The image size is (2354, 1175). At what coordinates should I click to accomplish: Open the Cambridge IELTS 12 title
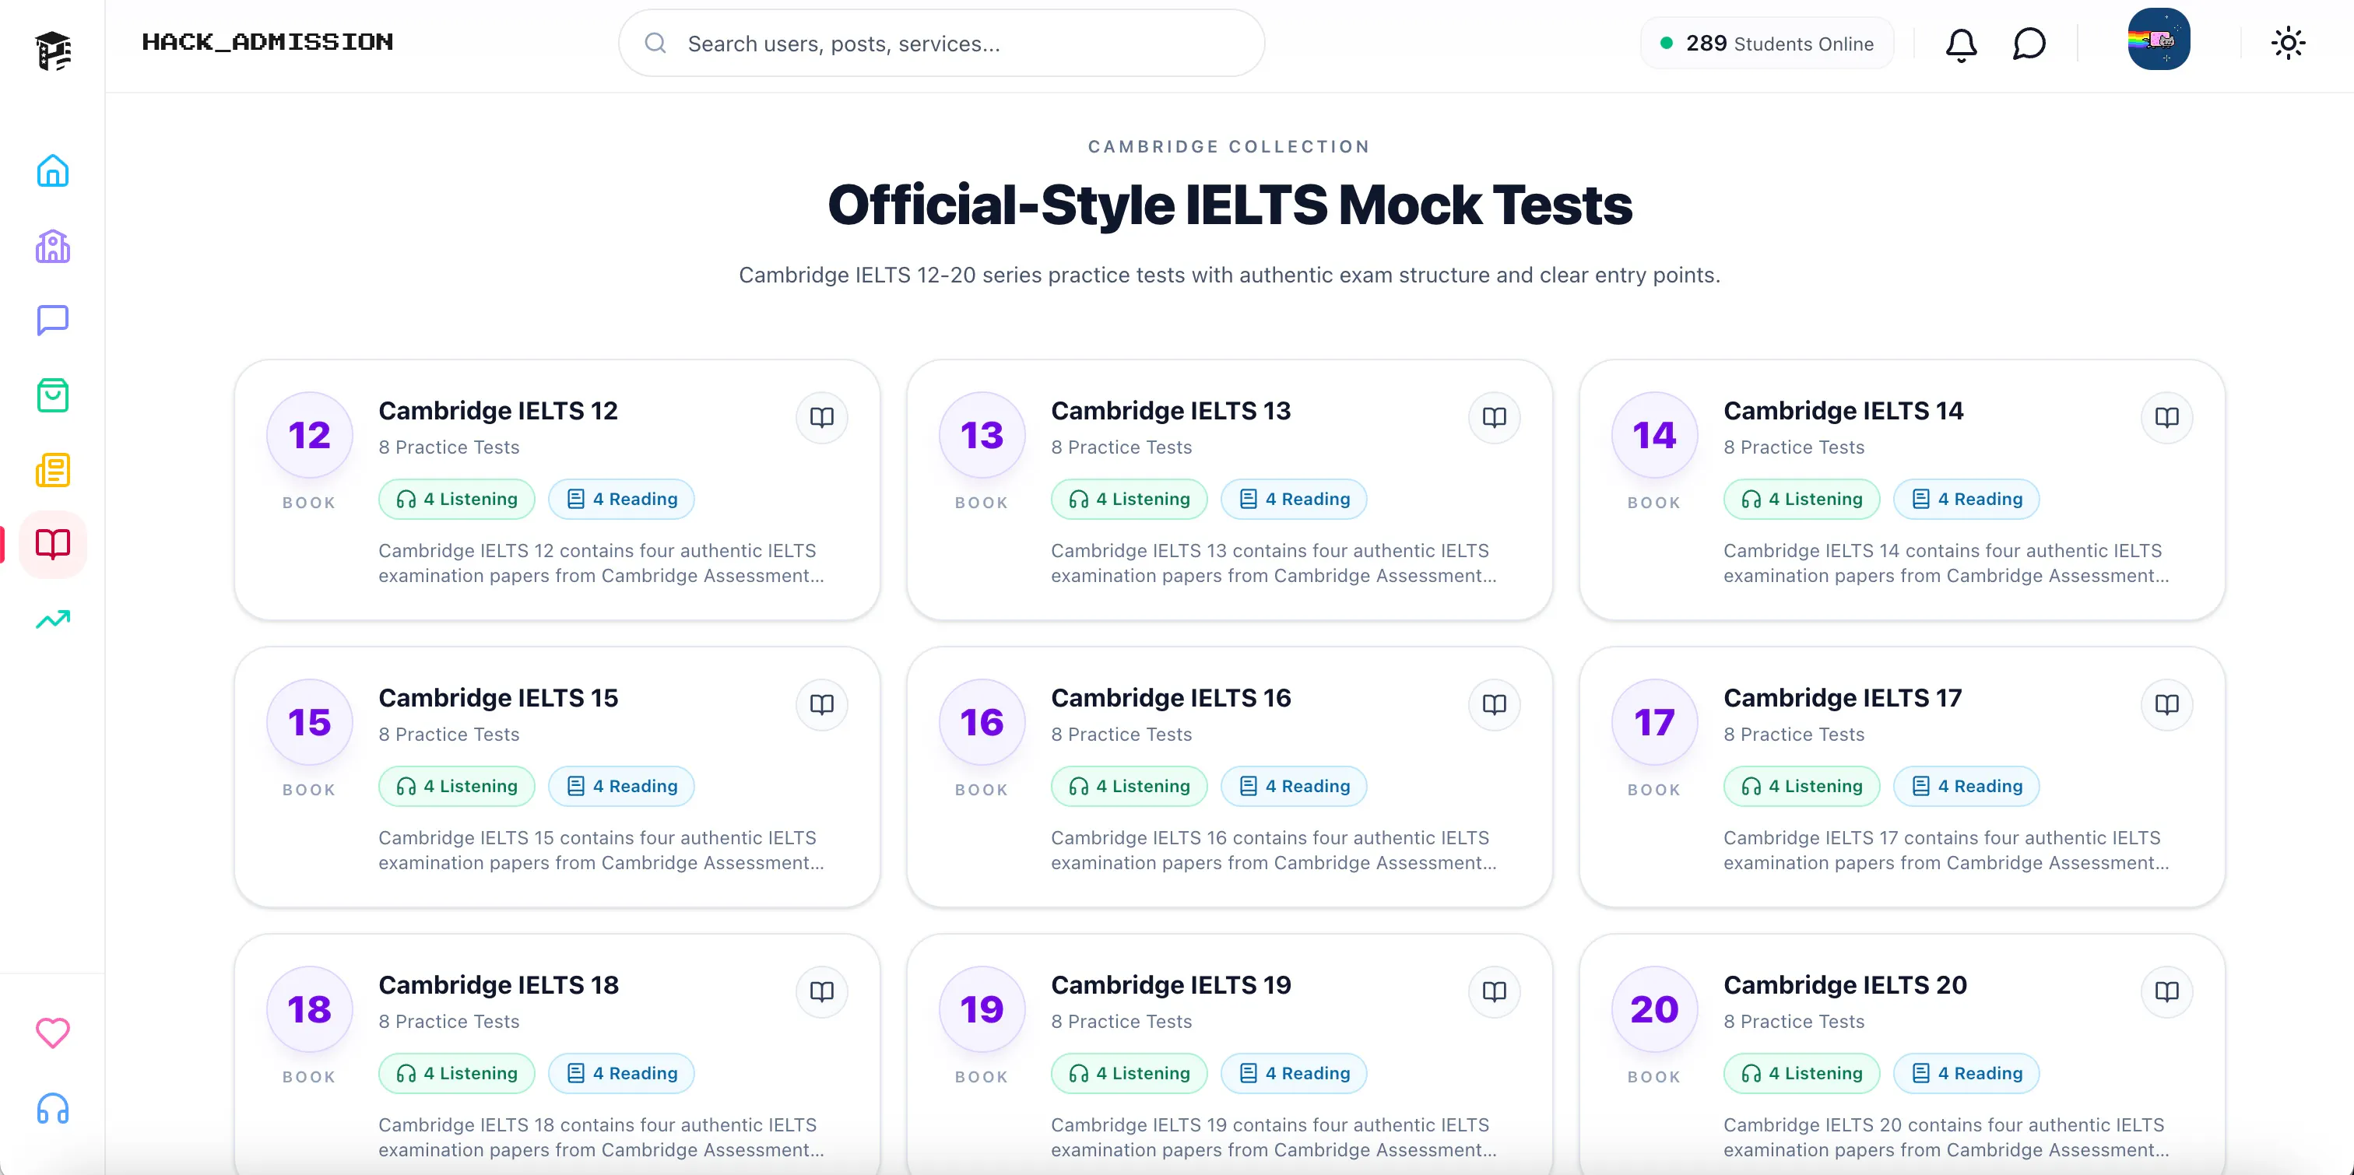click(x=498, y=411)
